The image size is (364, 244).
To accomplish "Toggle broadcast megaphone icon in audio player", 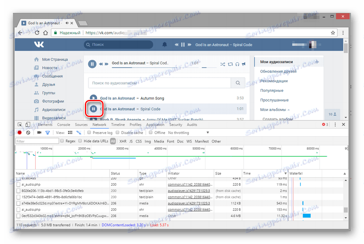I will [243, 64].
